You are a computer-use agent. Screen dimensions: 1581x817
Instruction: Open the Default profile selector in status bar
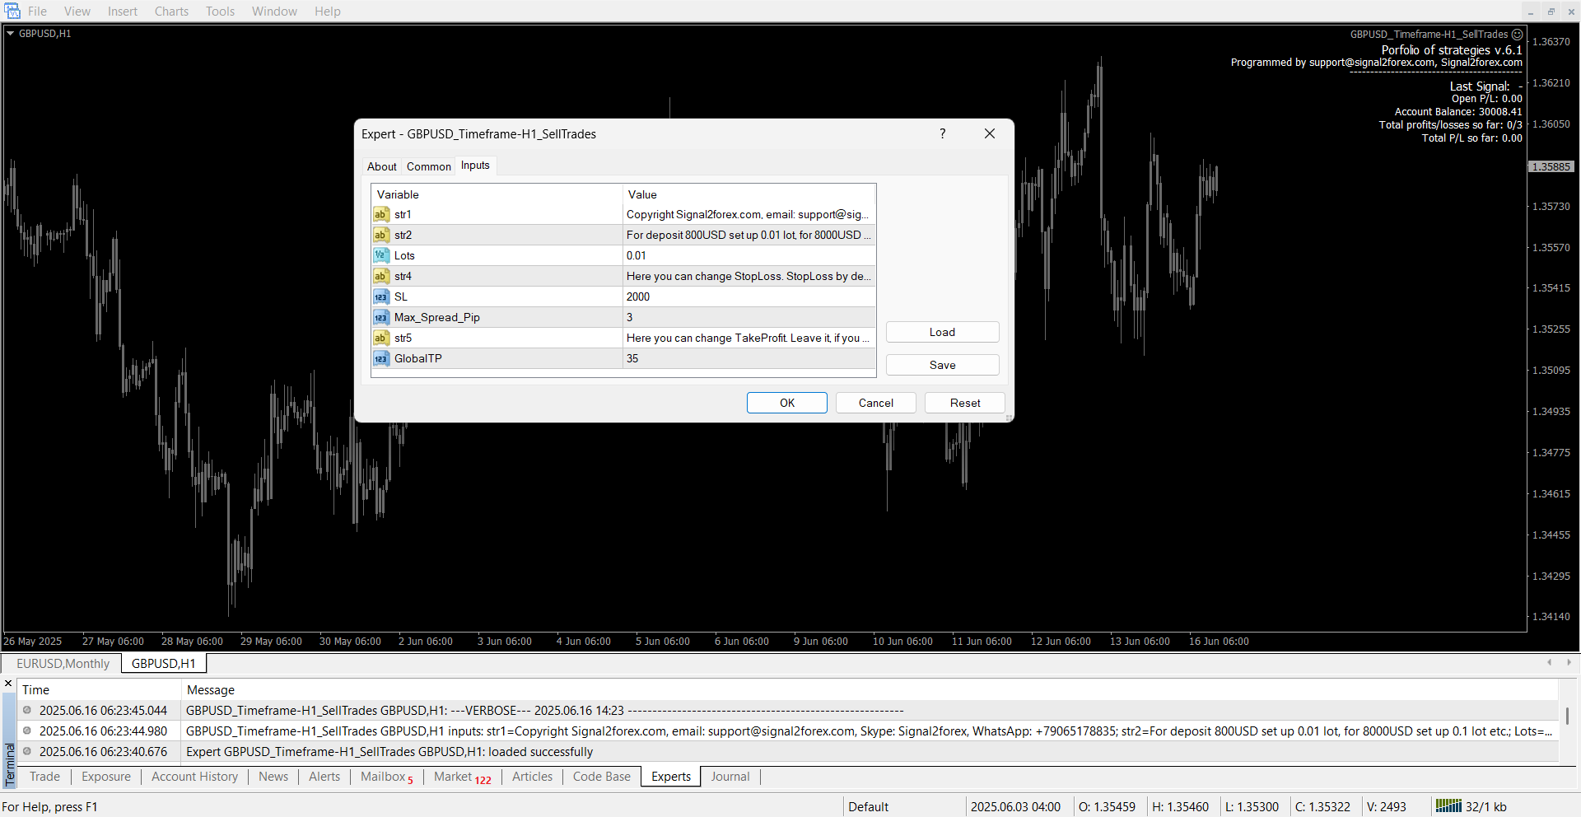click(x=868, y=806)
